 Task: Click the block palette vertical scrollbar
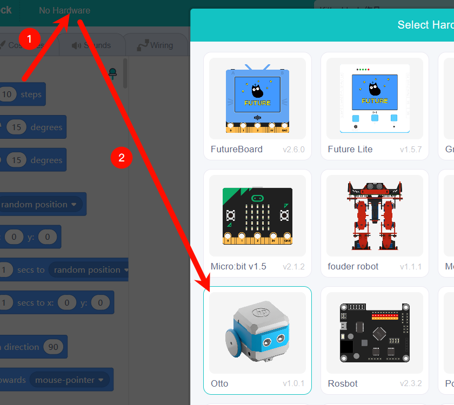click(x=125, y=73)
